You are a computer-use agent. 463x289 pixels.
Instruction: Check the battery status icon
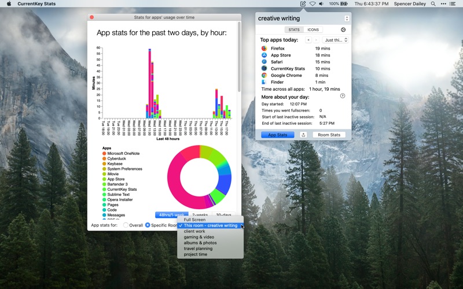pyautogui.click(x=344, y=4)
